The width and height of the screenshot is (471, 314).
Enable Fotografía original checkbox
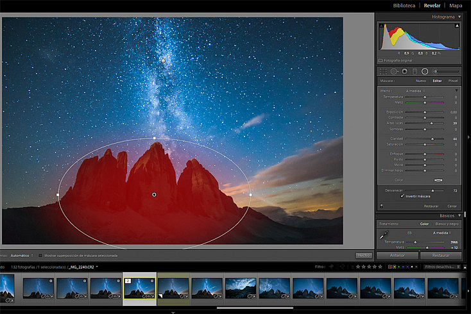click(x=381, y=61)
